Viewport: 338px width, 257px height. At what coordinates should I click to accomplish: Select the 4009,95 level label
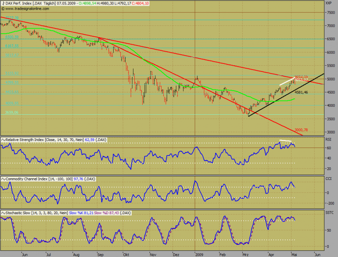point(12,103)
